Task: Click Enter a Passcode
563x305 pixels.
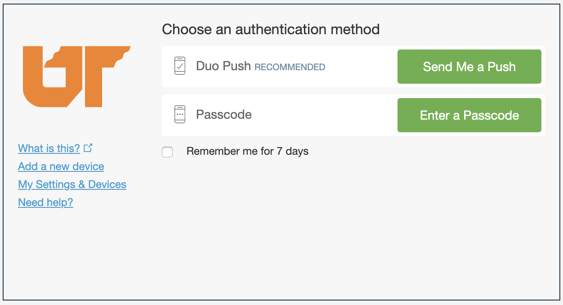Action: (469, 115)
